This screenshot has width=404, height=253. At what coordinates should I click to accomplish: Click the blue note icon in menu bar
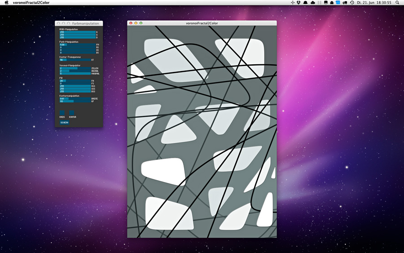[x=338, y=3]
